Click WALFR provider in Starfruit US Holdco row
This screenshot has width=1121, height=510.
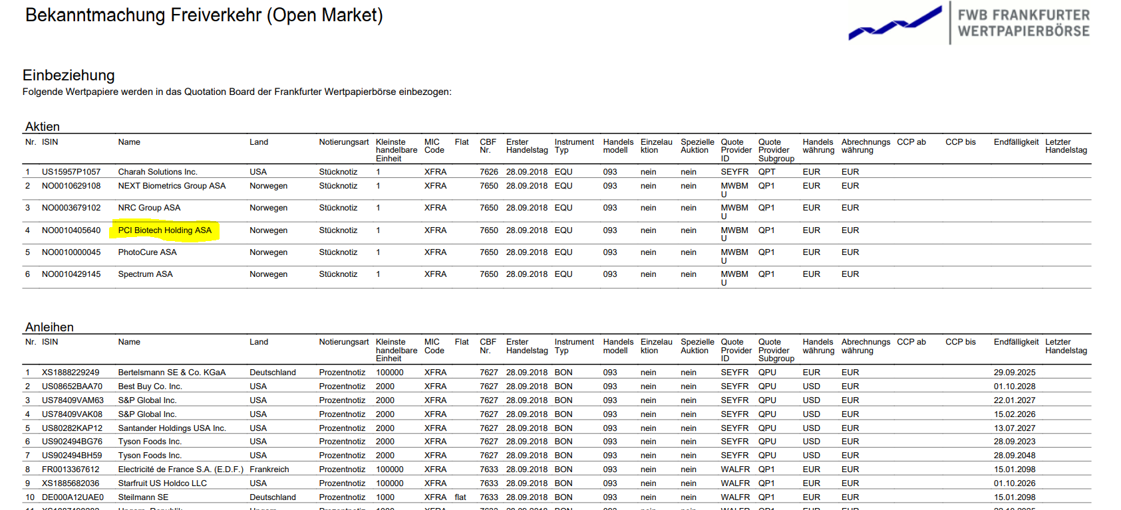(735, 483)
